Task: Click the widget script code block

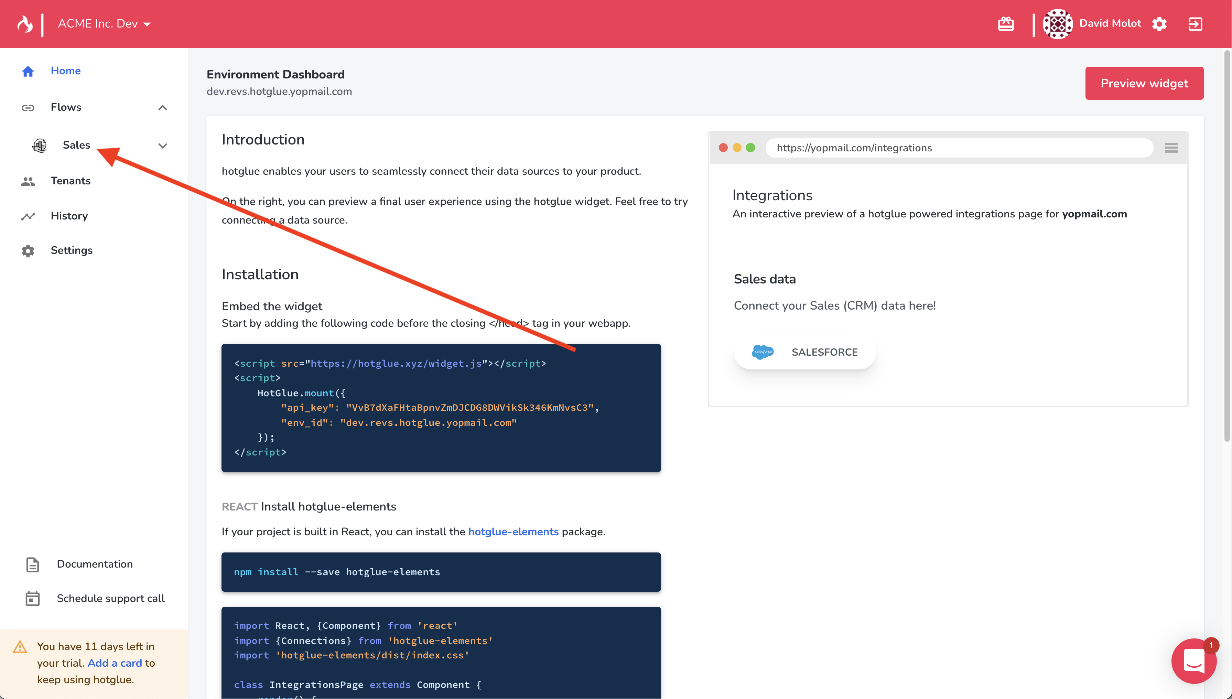Action: (x=441, y=408)
